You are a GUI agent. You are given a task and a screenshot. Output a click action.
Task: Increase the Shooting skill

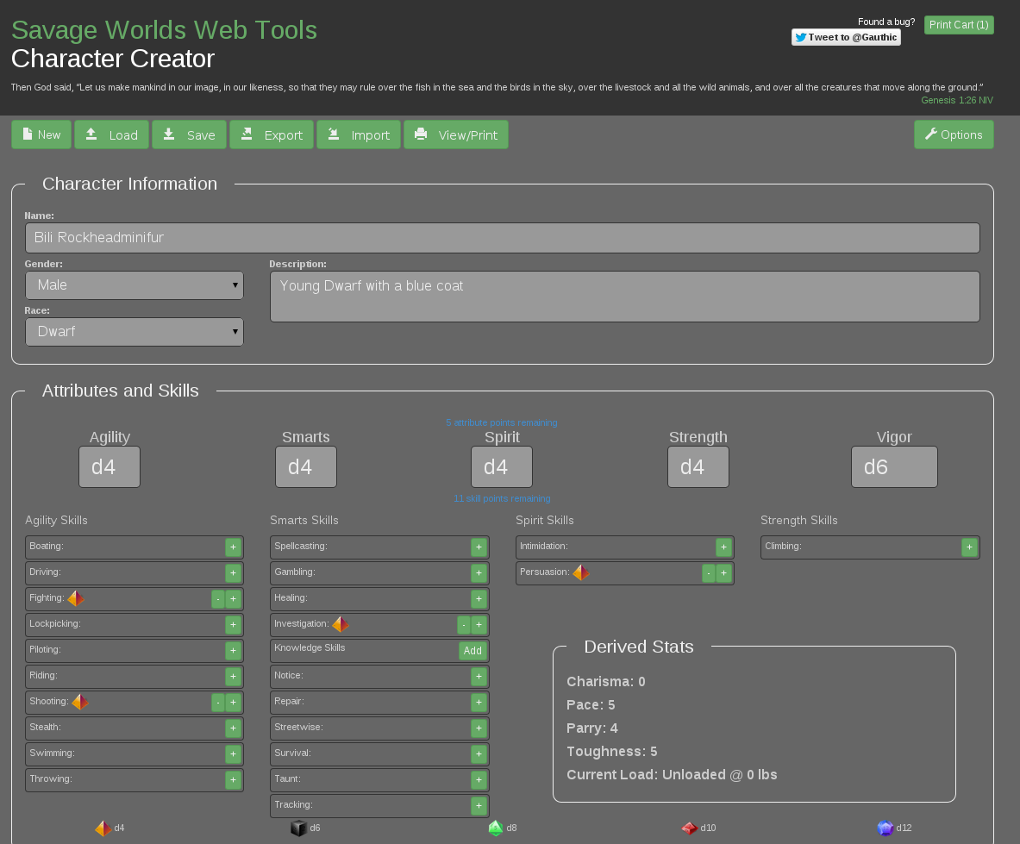tap(233, 703)
